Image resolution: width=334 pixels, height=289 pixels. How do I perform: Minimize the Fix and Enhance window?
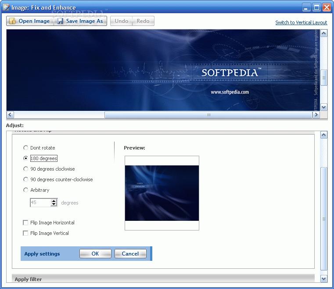[306, 7]
